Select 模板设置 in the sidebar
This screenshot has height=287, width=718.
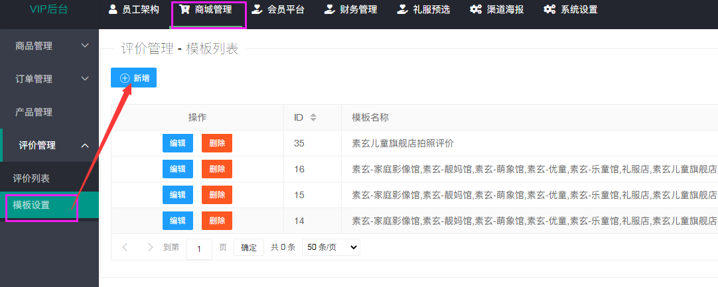[x=31, y=205]
